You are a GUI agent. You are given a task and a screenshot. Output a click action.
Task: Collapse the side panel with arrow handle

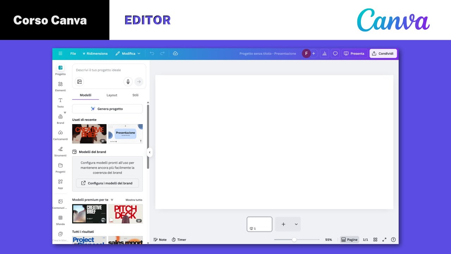click(149, 152)
